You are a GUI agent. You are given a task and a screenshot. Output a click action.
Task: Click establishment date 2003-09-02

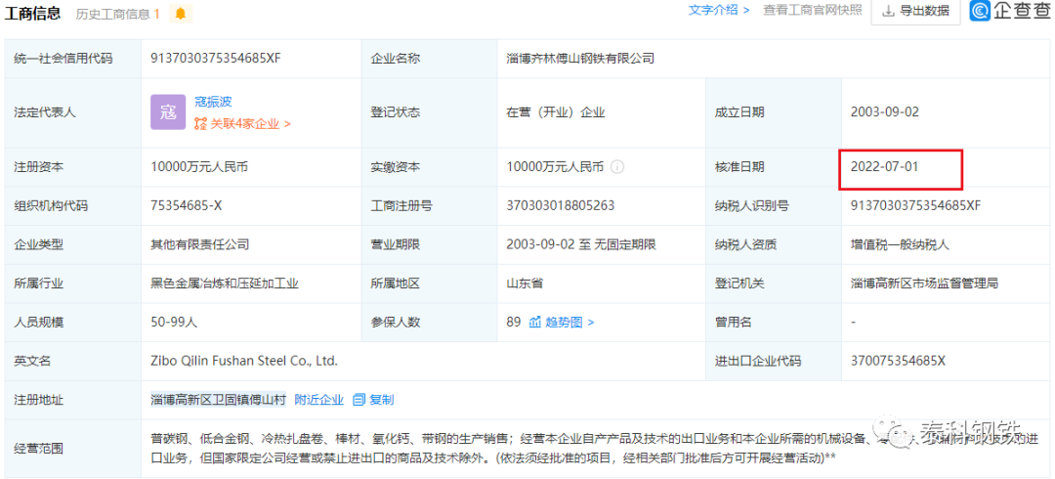[x=884, y=112]
